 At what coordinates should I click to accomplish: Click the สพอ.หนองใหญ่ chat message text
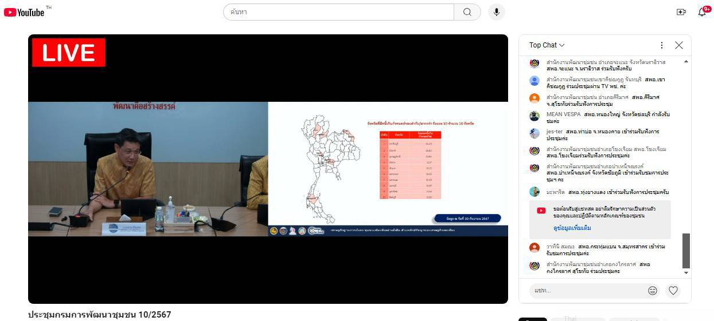(608, 118)
